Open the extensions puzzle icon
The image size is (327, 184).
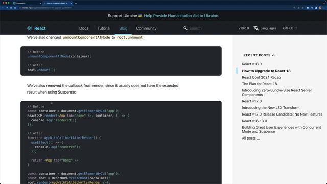click(308, 8)
